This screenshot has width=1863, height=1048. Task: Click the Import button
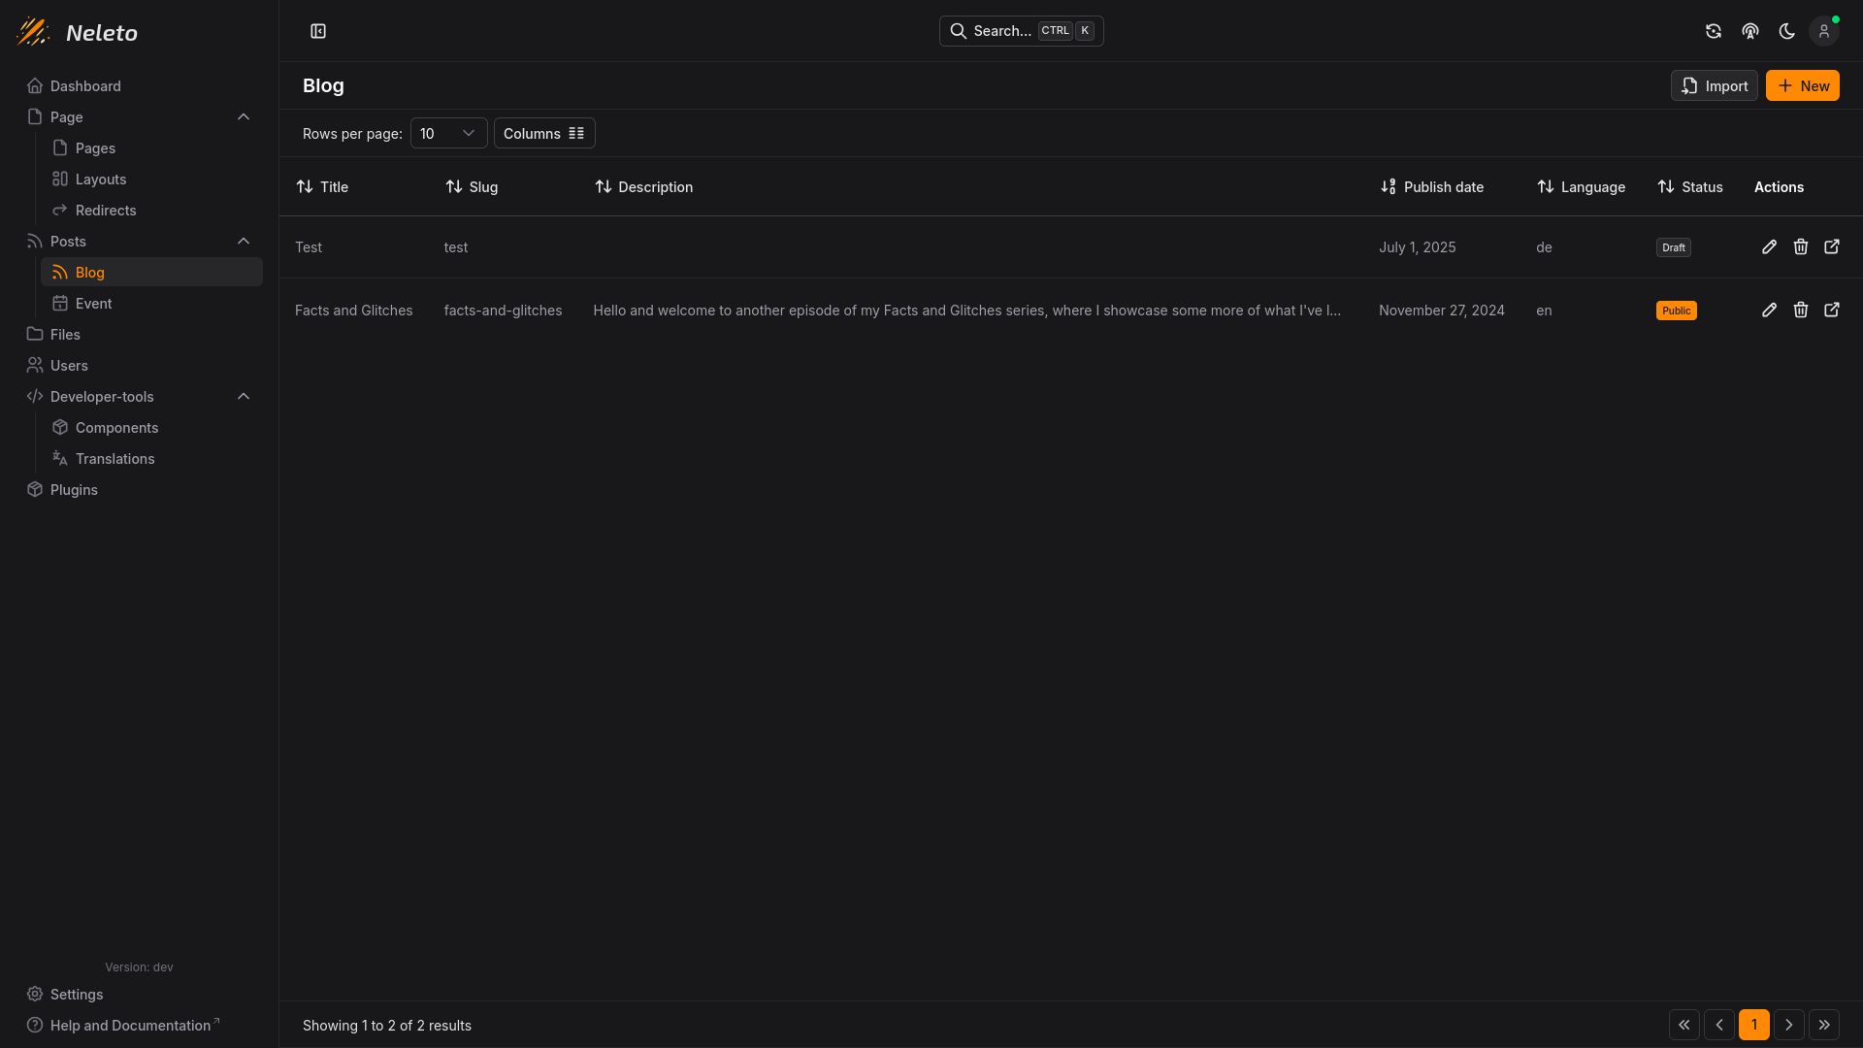(x=1714, y=86)
